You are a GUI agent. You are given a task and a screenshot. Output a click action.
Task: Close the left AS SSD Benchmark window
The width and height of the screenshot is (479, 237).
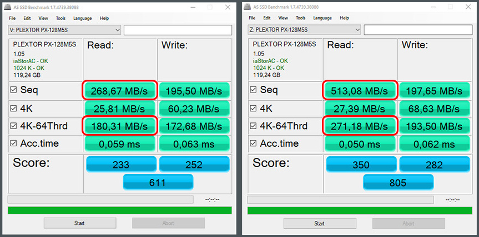228,7
